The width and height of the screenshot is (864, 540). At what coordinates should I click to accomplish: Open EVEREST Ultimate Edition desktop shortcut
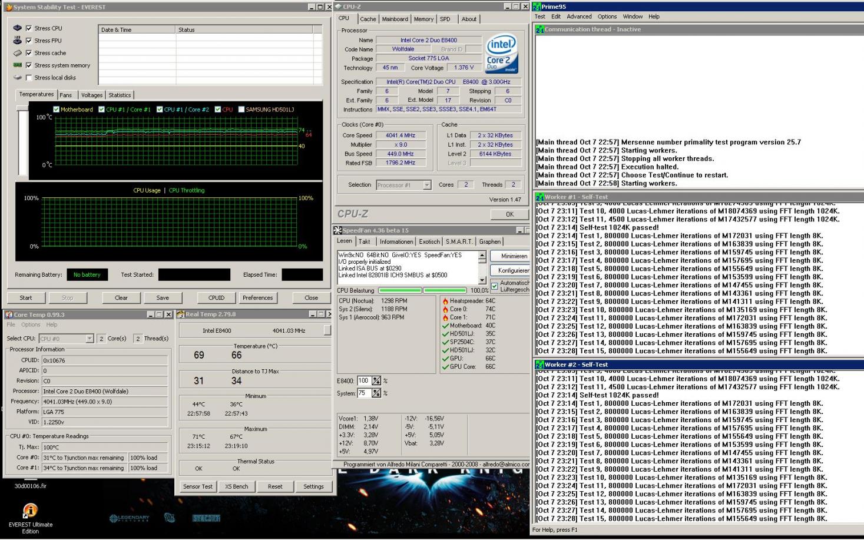coord(30,511)
